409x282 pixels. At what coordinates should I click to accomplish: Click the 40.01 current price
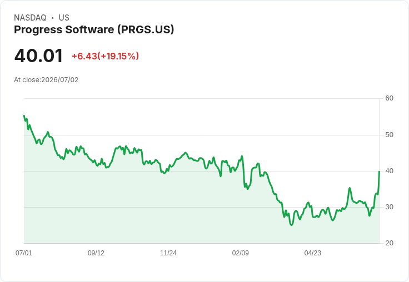(38, 56)
